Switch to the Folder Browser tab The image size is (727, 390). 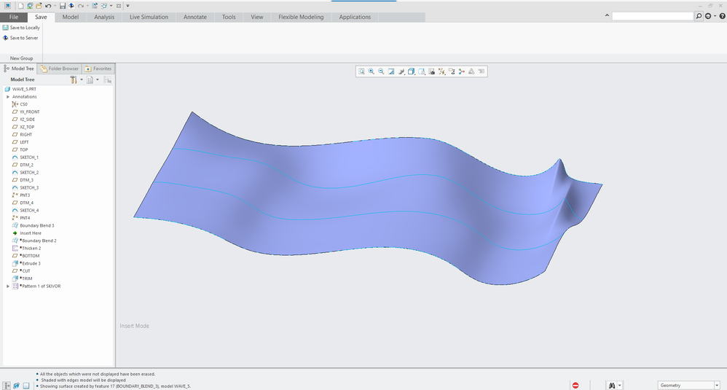coord(60,69)
